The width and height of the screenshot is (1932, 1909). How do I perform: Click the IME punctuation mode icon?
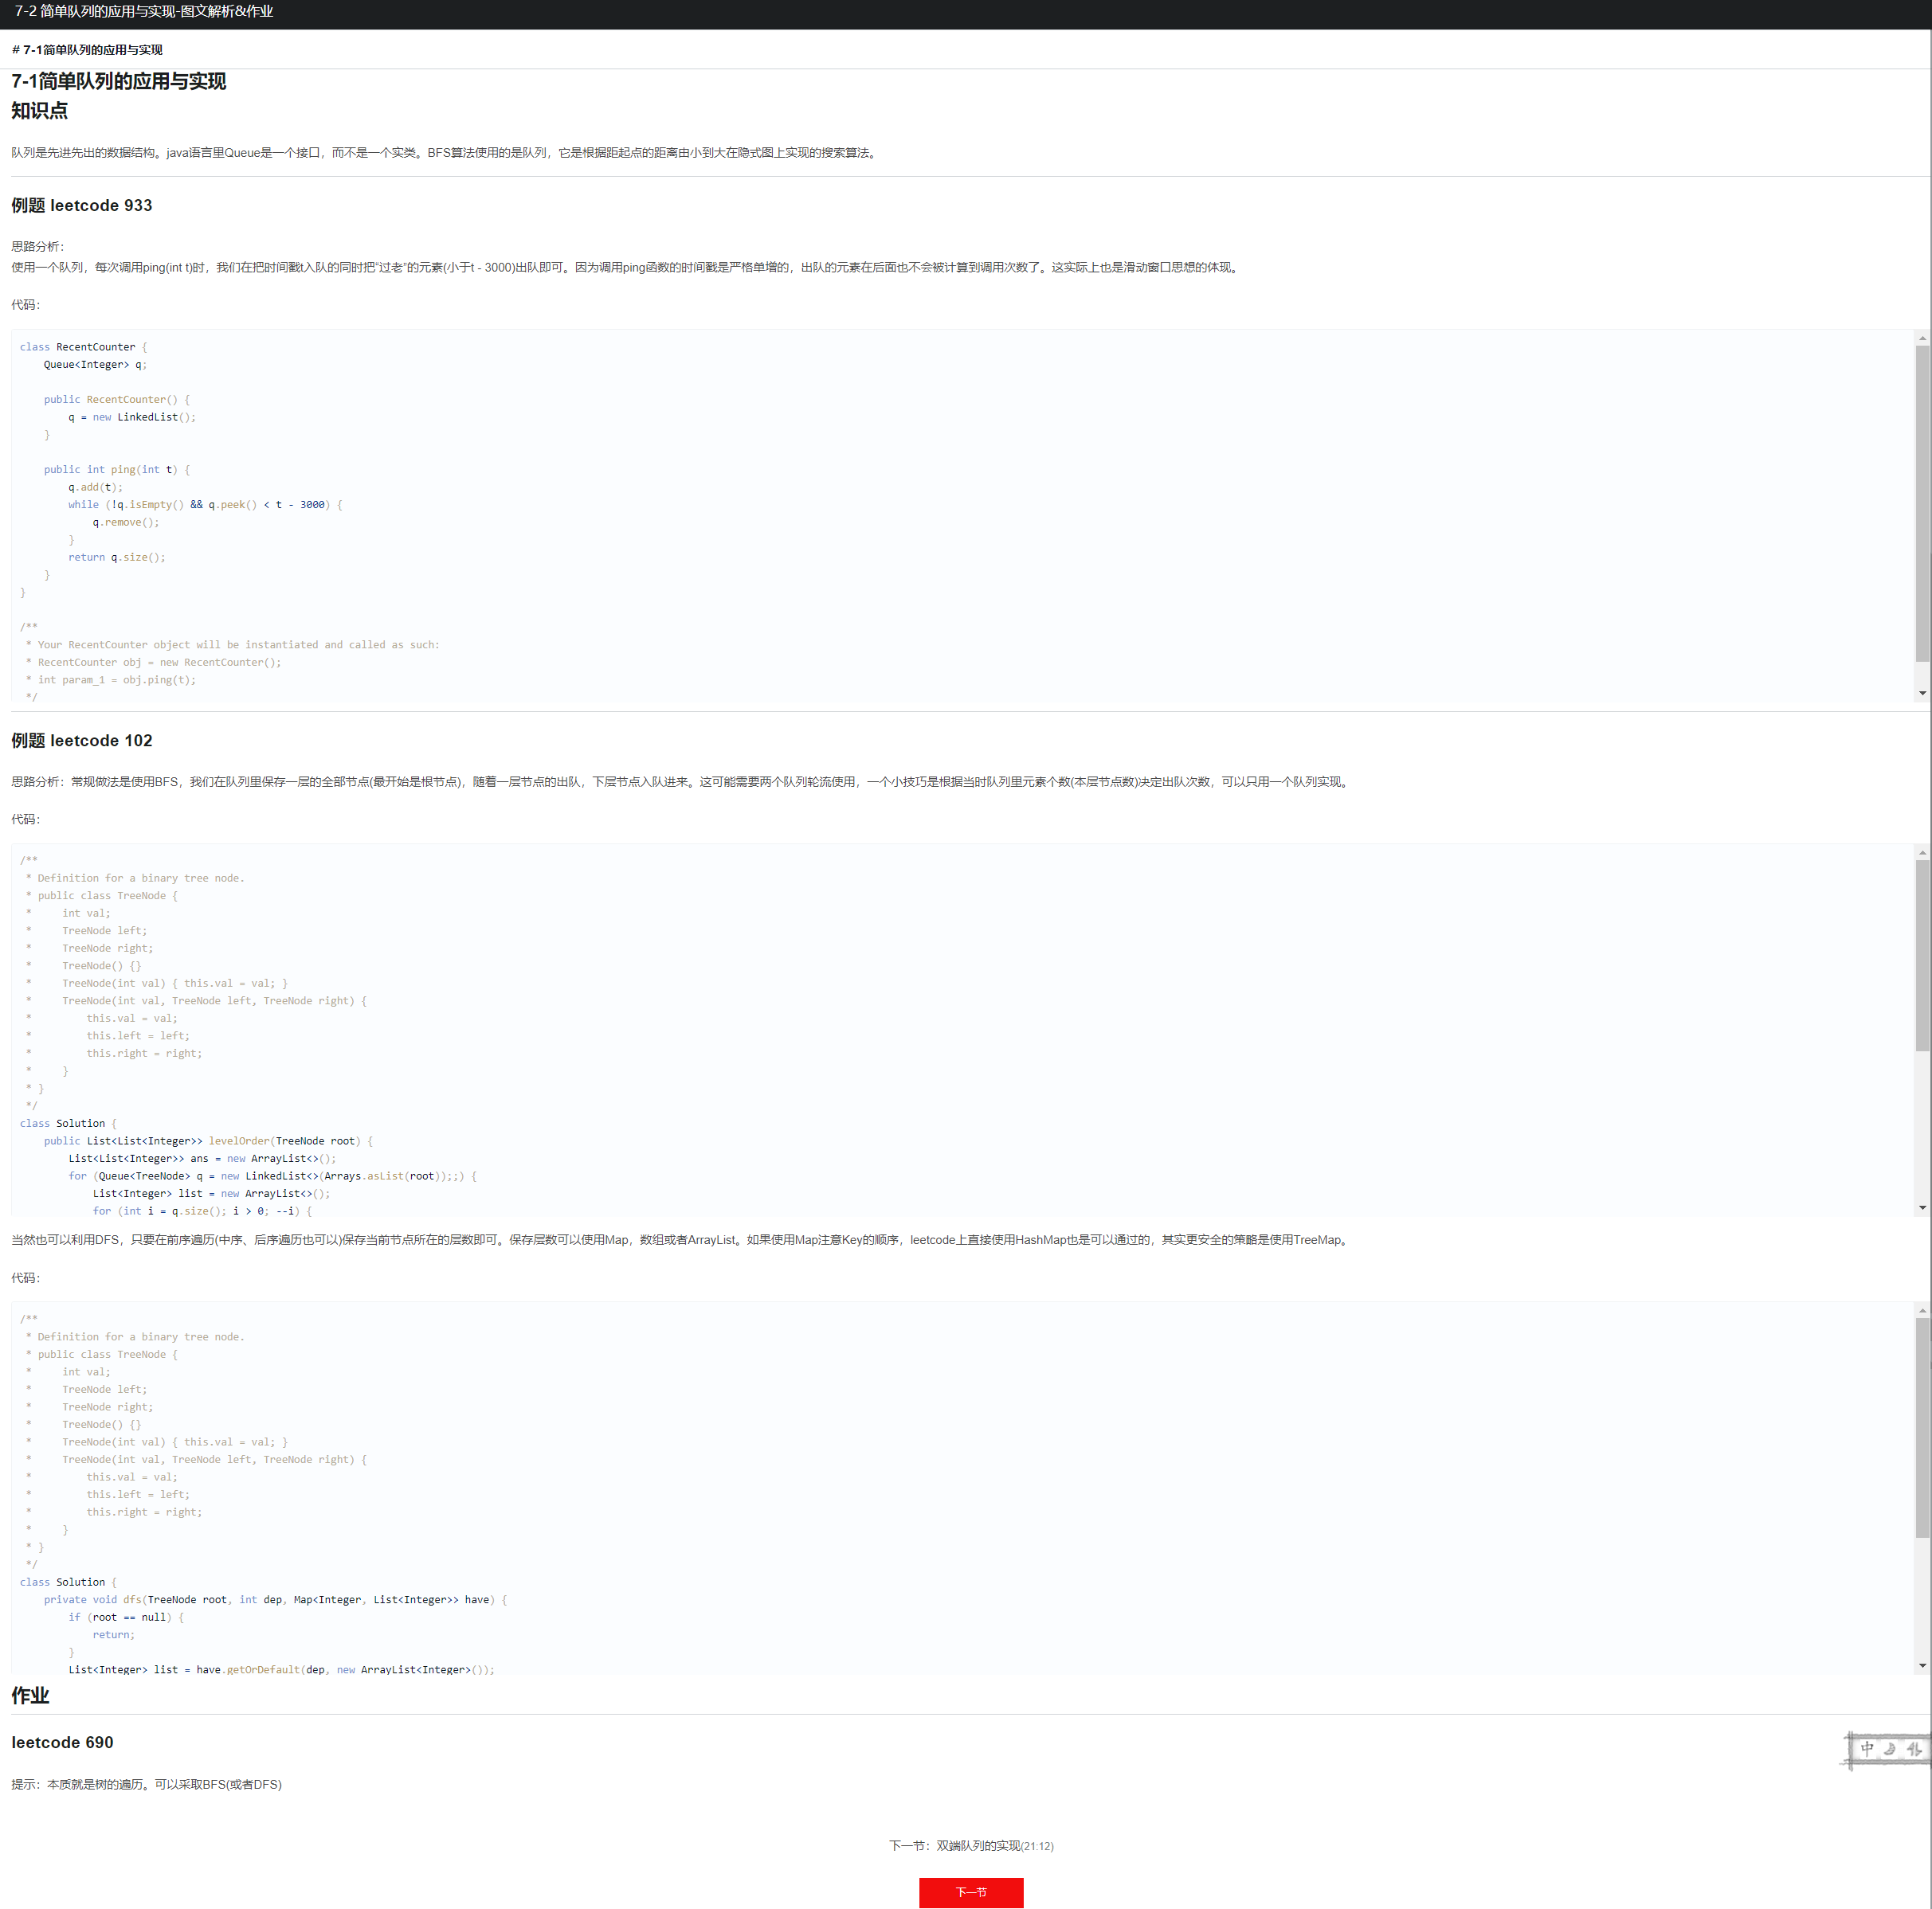(1913, 1748)
